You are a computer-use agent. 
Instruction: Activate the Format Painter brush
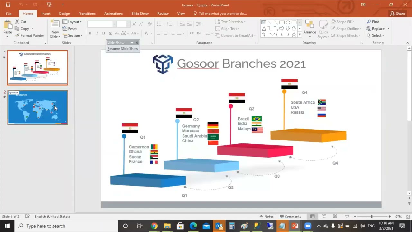click(x=30, y=35)
